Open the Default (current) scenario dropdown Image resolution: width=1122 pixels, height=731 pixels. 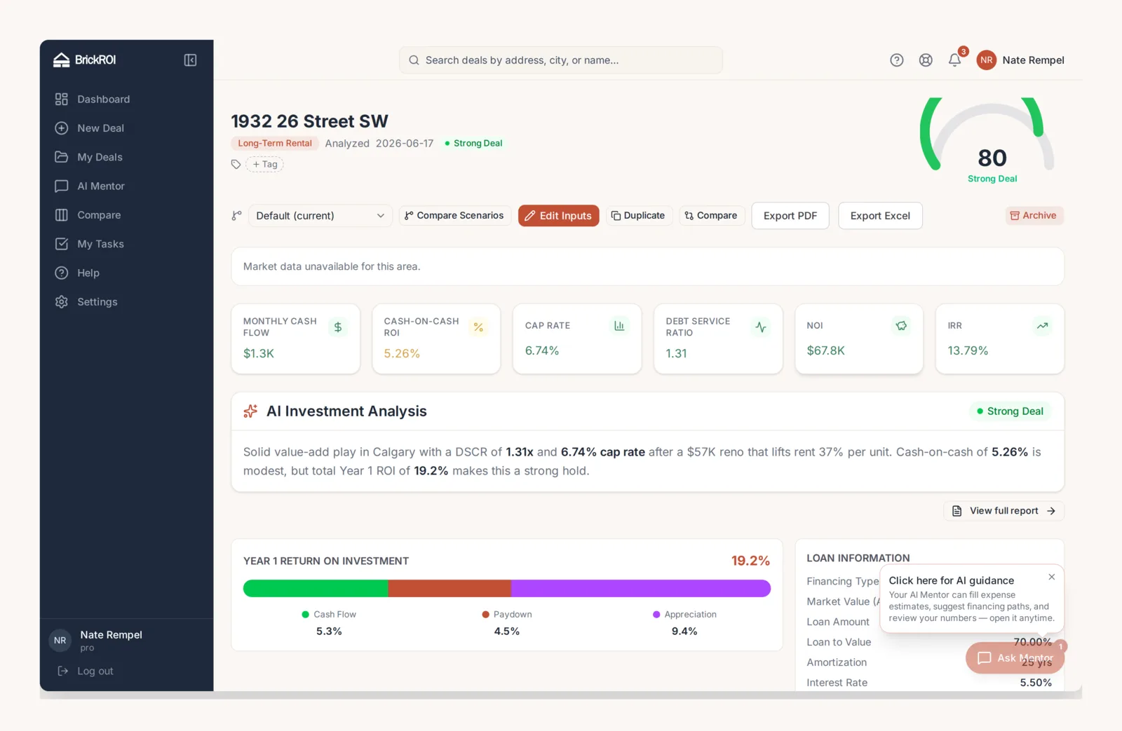pos(320,216)
